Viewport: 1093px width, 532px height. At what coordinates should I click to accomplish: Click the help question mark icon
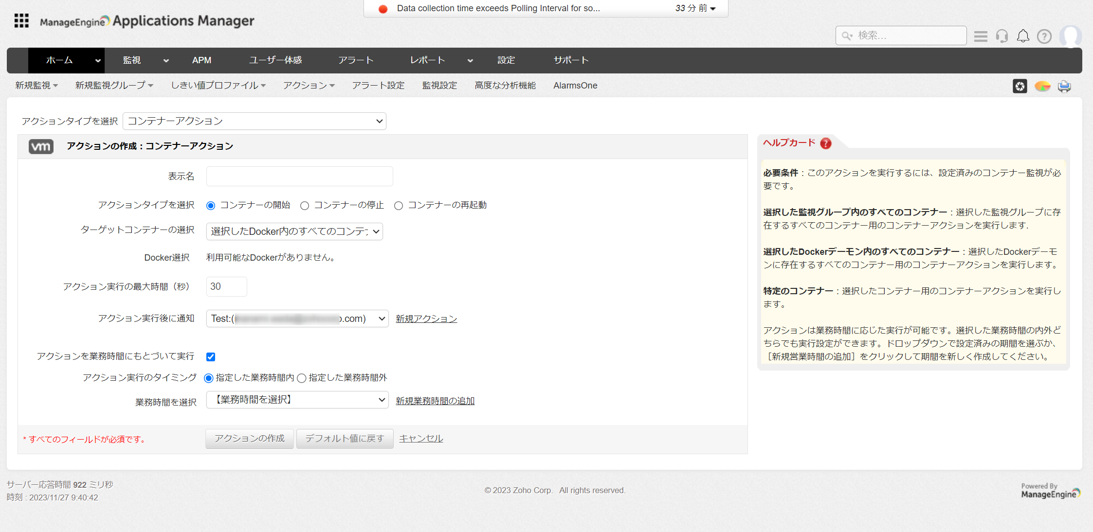point(1044,36)
